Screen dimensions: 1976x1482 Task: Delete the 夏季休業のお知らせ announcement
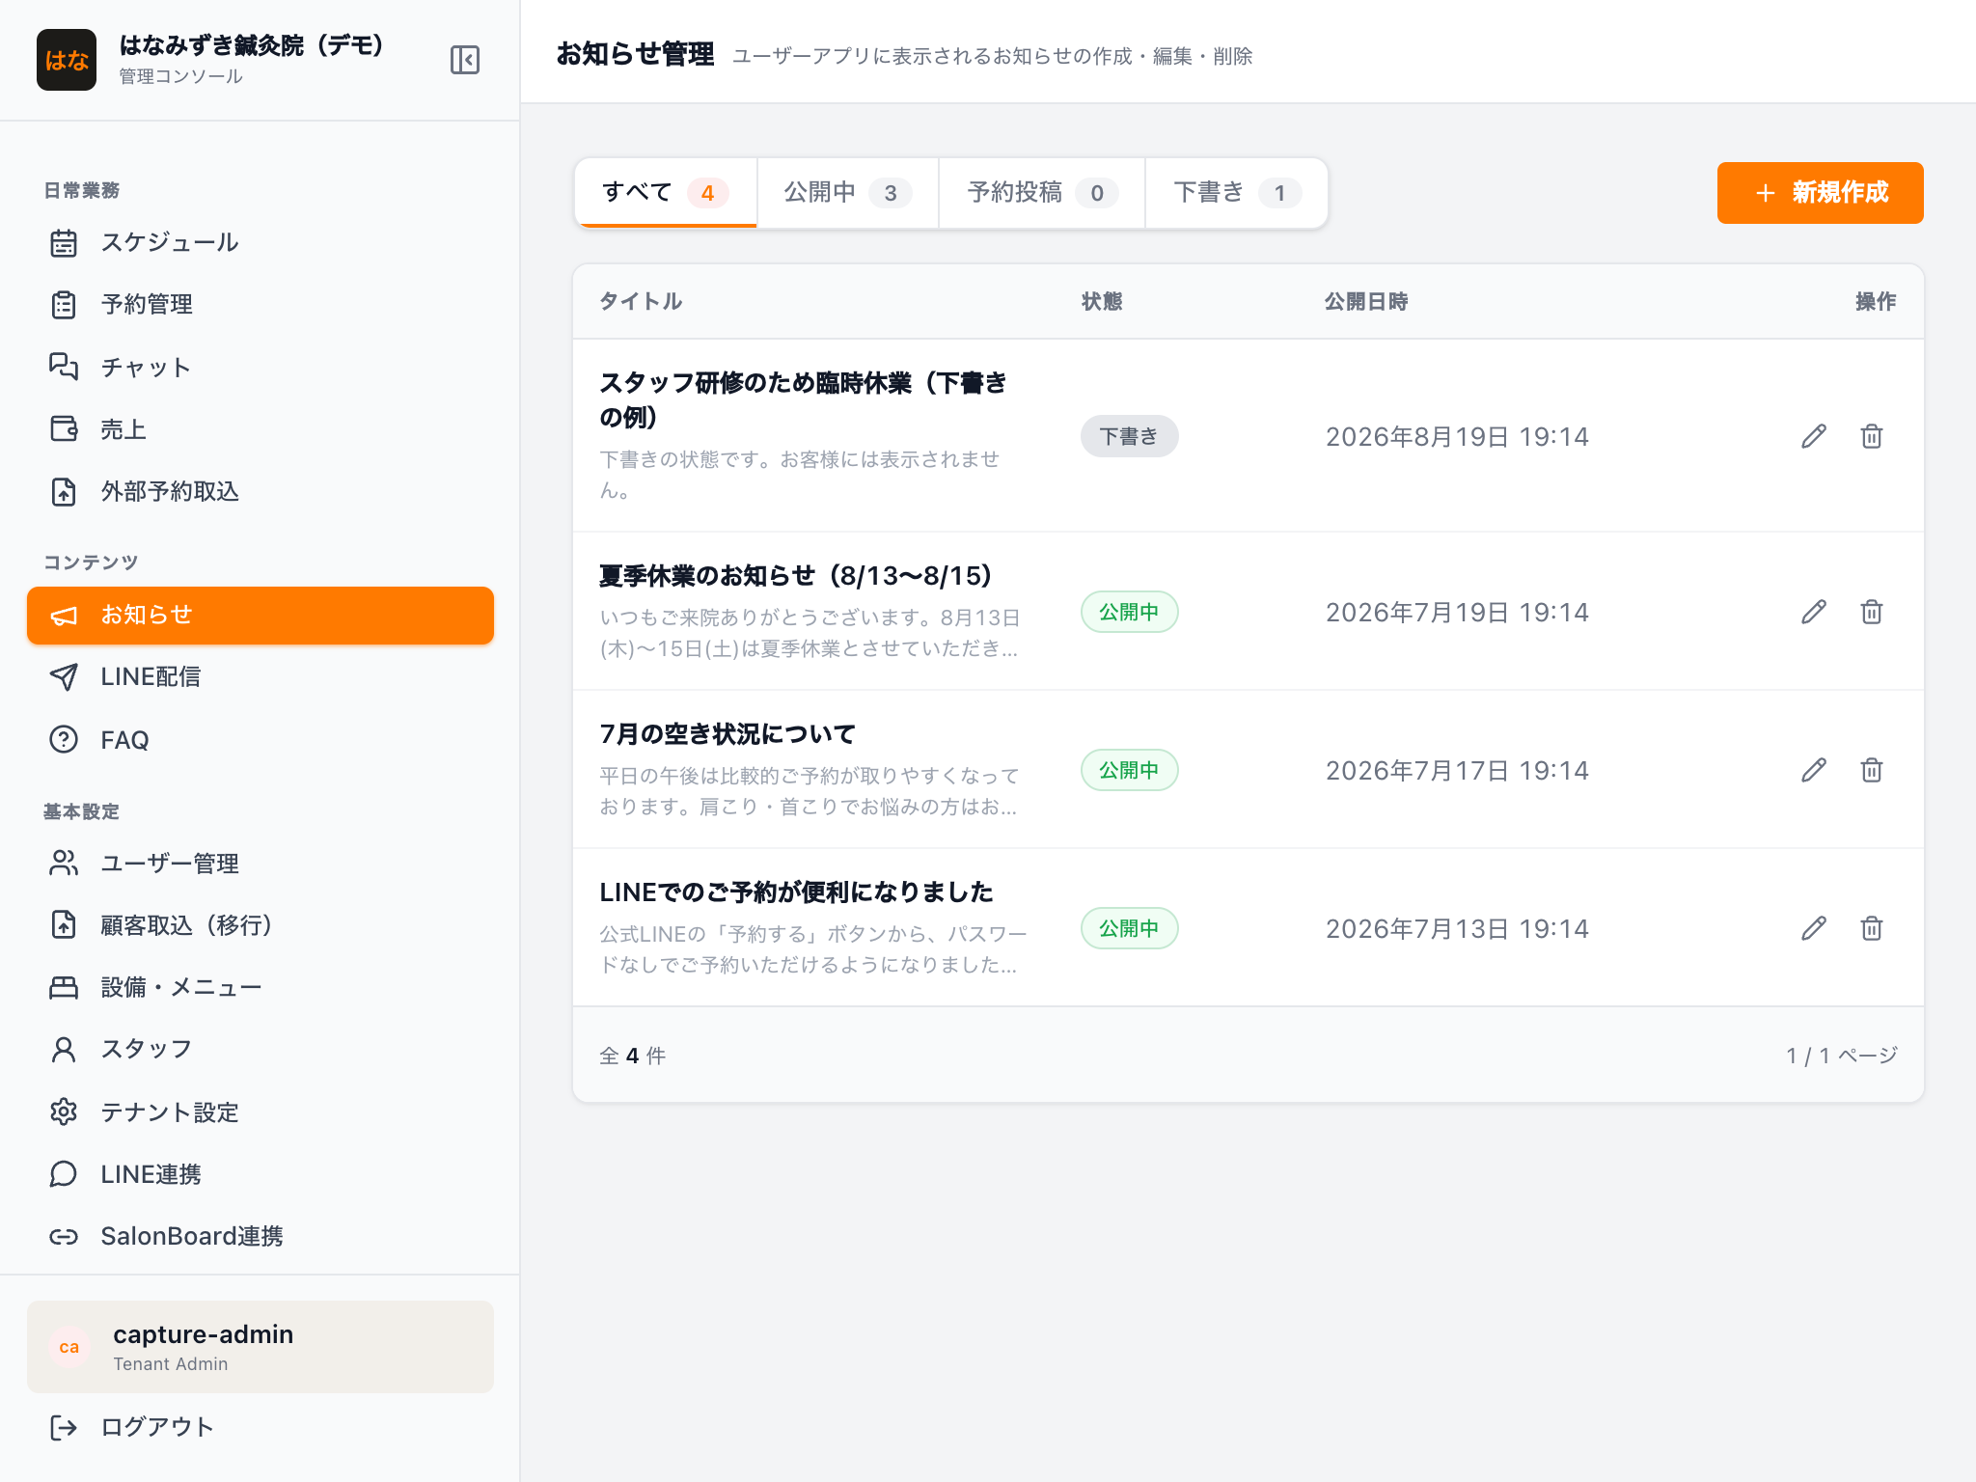(x=1872, y=612)
